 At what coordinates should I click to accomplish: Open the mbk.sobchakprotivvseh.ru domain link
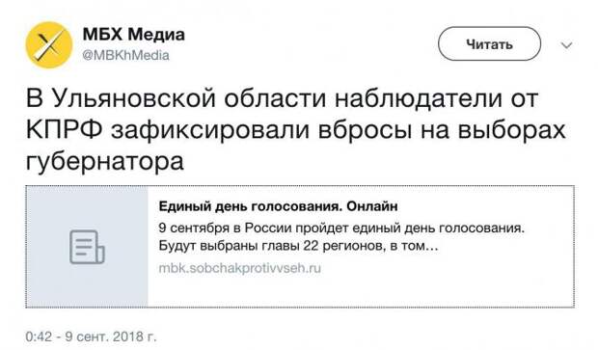239,268
